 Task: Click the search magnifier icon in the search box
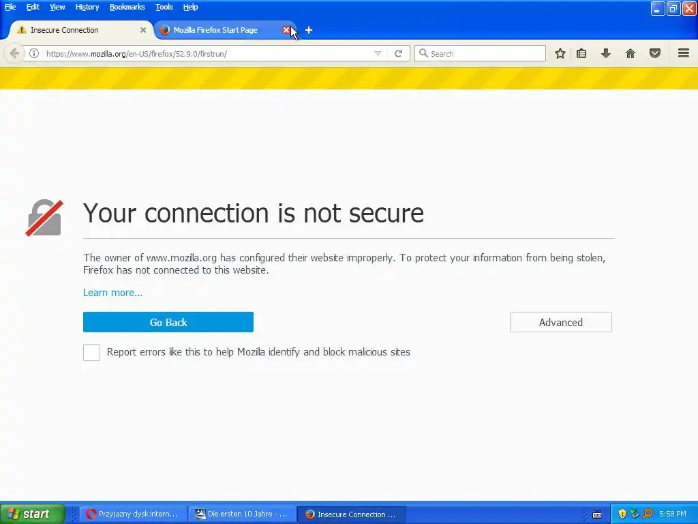423,53
